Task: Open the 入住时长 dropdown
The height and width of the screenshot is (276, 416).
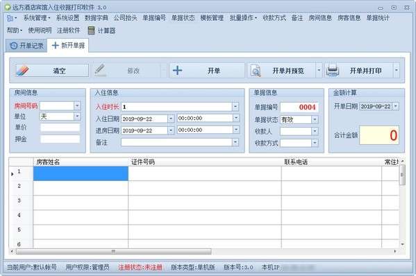Action: tap(235, 107)
